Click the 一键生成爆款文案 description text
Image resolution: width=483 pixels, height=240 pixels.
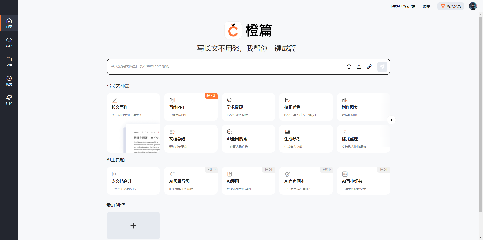(x=354, y=189)
